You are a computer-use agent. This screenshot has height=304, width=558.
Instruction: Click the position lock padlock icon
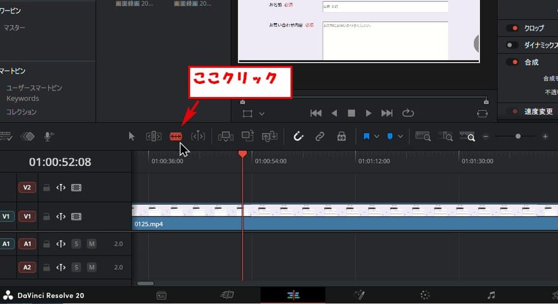[341, 136]
